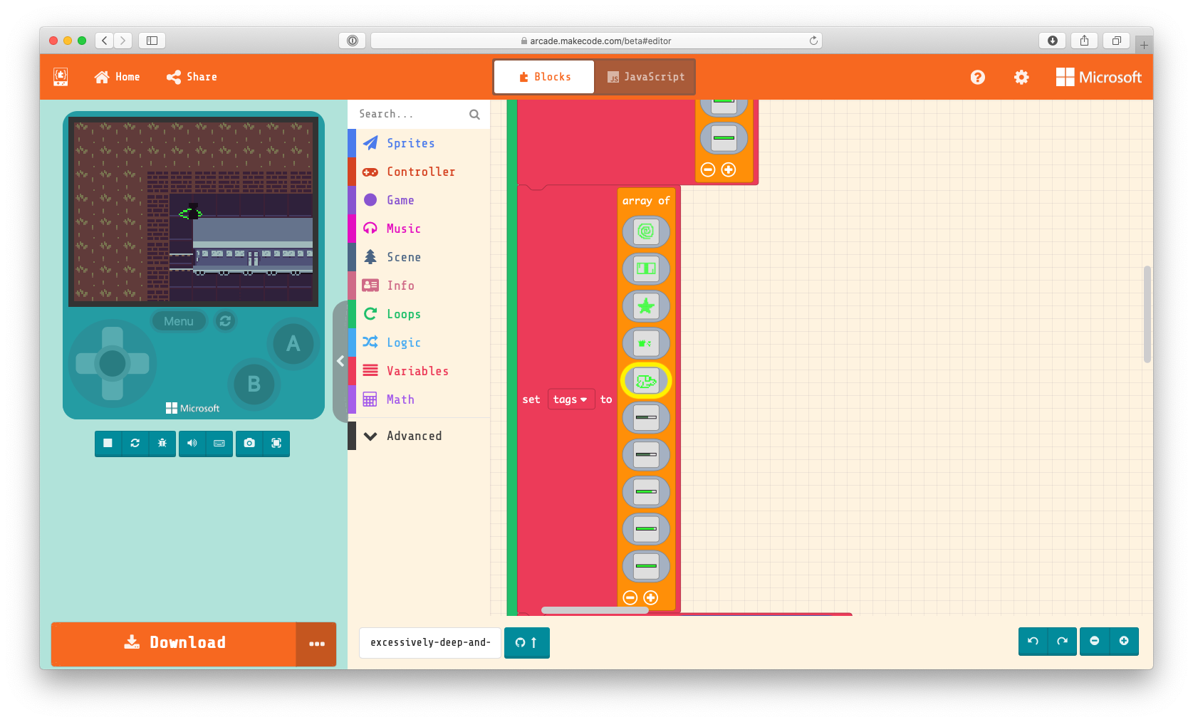Edit the project name field

(430, 642)
